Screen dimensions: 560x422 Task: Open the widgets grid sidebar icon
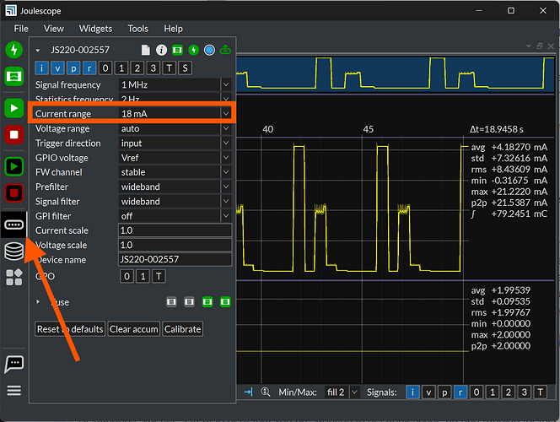click(14, 278)
